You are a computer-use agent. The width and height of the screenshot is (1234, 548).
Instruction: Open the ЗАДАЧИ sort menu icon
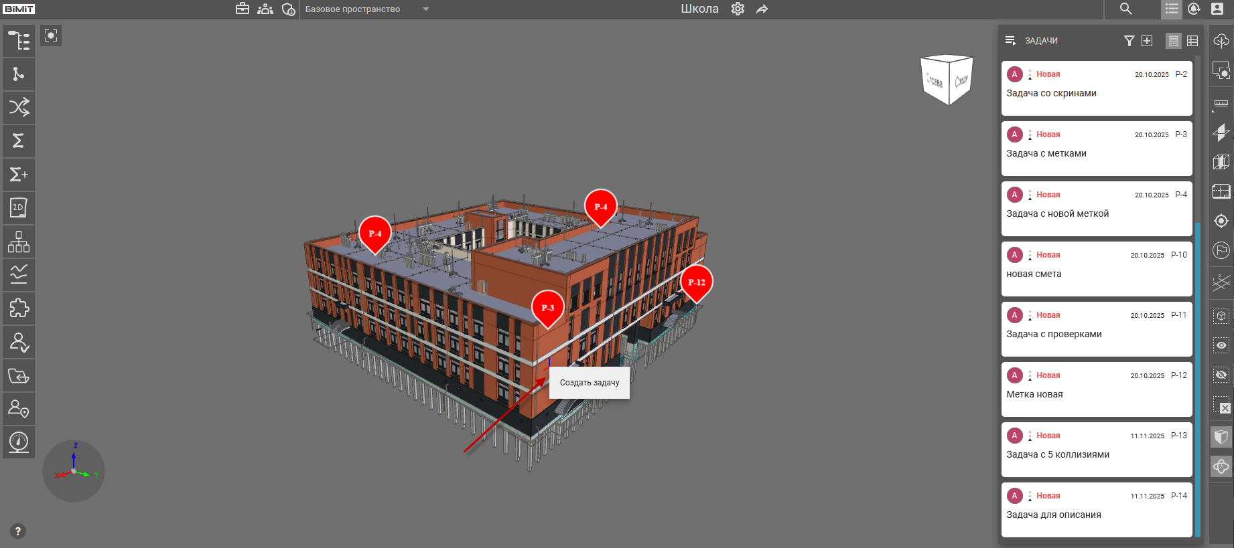[x=1010, y=41]
